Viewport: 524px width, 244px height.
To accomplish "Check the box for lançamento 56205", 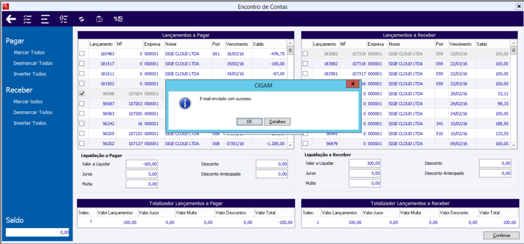I will (x=82, y=133).
